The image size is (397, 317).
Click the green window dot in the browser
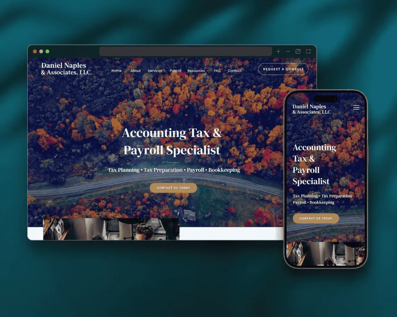[47, 51]
